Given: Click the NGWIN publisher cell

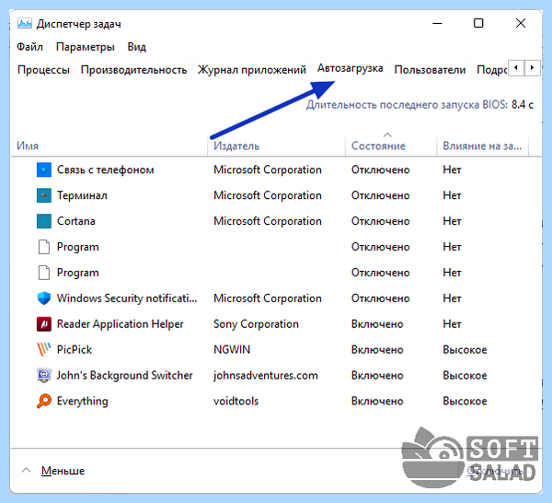Looking at the screenshot, I should [232, 350].
